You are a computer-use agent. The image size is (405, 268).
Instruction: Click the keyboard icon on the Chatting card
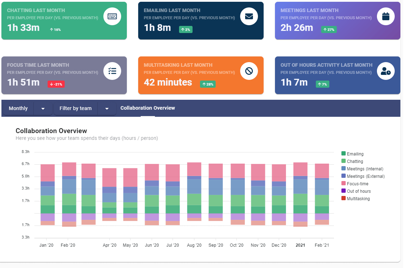[112, 16]
